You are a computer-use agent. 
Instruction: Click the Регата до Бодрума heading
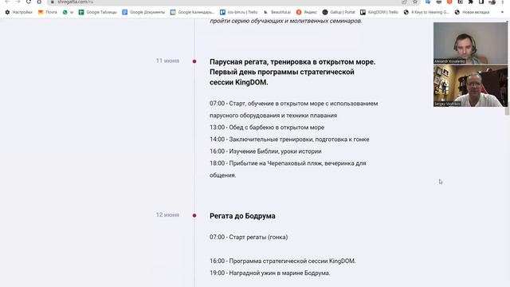pyautogui.click(x=242, y=216)
